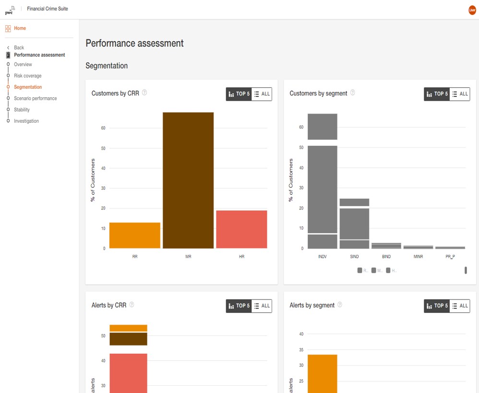Click the Home grid icon
The image size is (479, 393).
tap(8, 29)
